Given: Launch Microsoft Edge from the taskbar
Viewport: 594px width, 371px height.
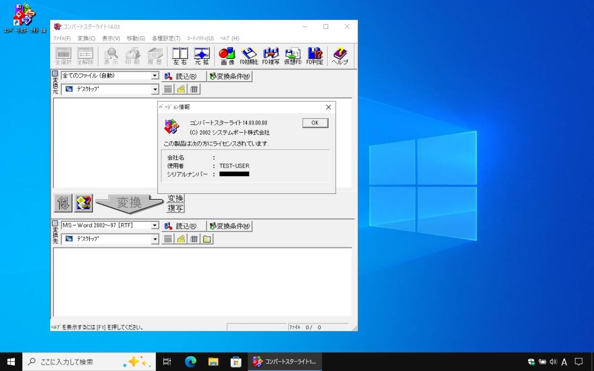Looking at the screenshot, I should click(191, 362).
